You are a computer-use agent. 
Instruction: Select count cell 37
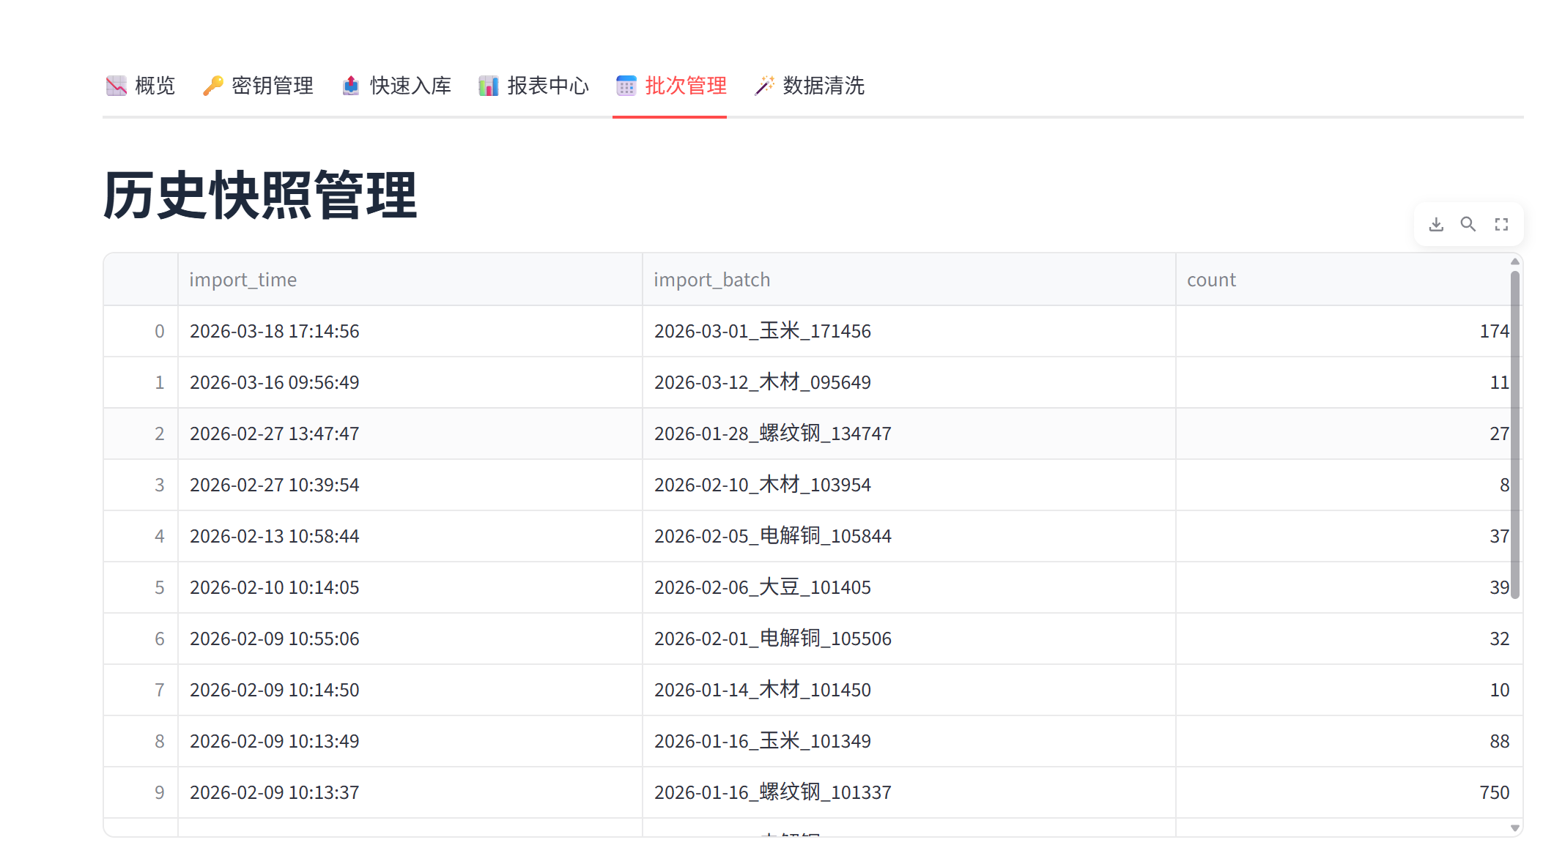click(1344, 536)
